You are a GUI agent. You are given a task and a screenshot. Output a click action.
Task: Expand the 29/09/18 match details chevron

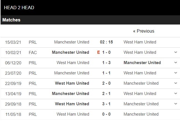click(x=176, y=104)
